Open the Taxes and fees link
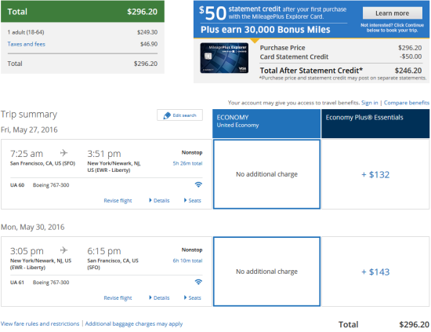431x332 pixels. 27,44
